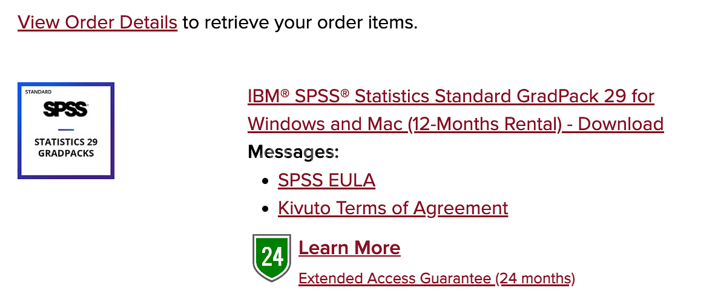
Task: Click the '24 months' text in guarantee link
Action: [x=535, y=278]
